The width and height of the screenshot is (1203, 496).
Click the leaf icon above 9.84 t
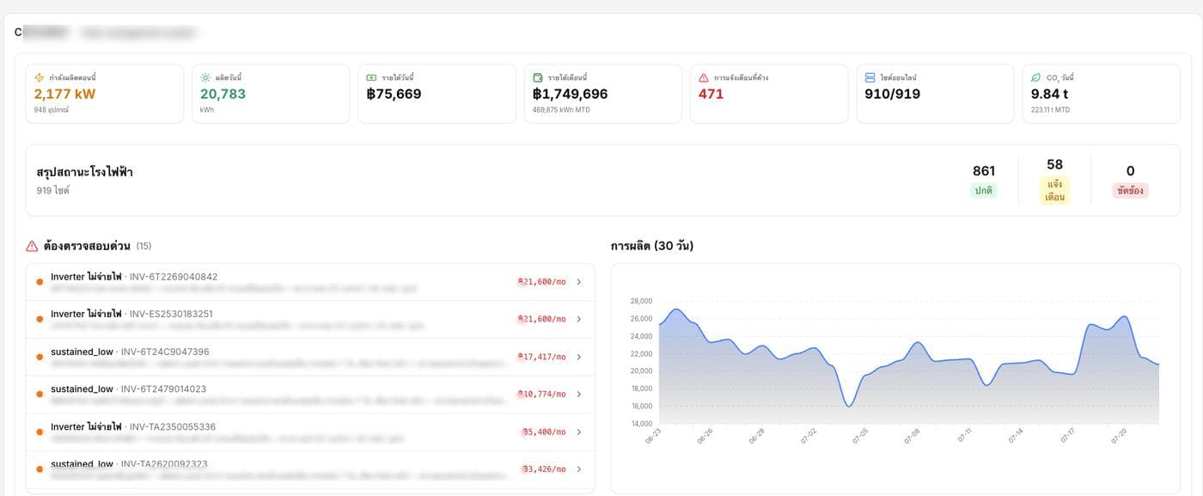[1036, 77]
